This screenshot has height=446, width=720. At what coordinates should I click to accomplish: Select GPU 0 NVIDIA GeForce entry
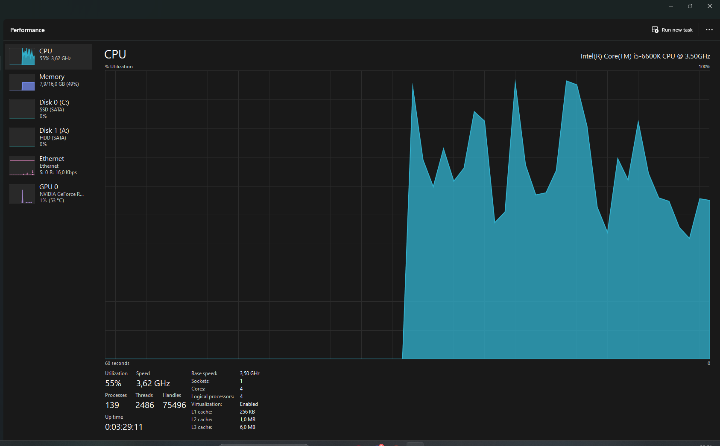point(49,193)
